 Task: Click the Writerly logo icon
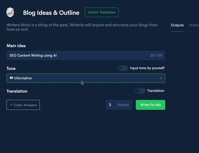pos(11,13)
